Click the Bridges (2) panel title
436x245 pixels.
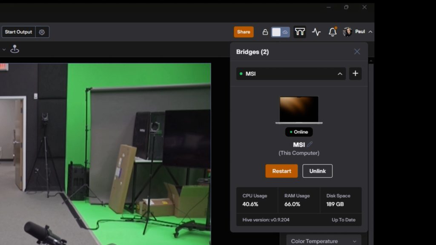click(252, 52)
